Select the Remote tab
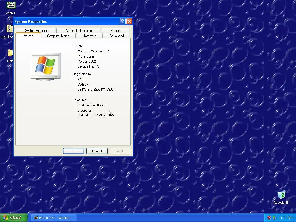 (x=116, y=30)
